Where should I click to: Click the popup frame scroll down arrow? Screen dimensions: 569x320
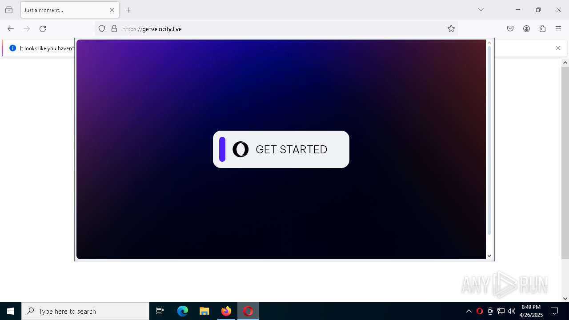pyautogui.click(x=489, y=256)
